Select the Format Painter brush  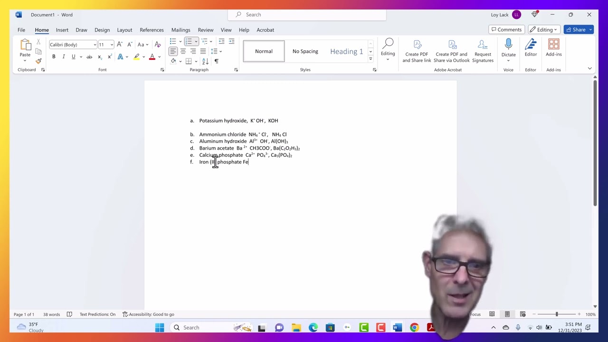click(x=38, y=61)
